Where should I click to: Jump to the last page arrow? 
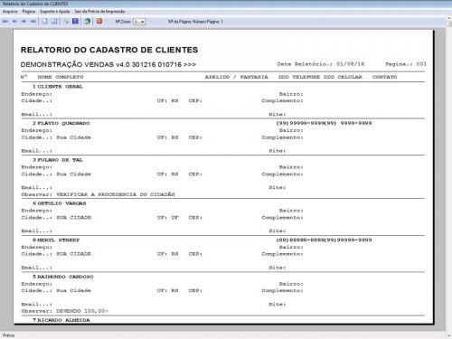[x=33, y=22]
